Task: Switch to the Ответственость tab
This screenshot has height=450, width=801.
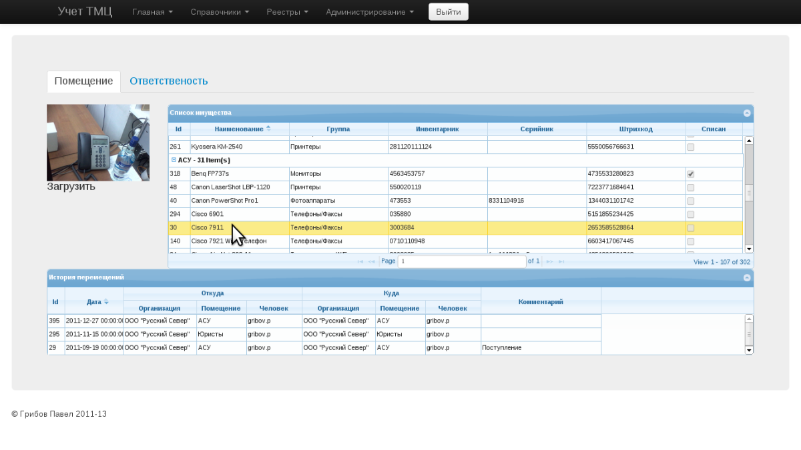Action: pos(168,81)
